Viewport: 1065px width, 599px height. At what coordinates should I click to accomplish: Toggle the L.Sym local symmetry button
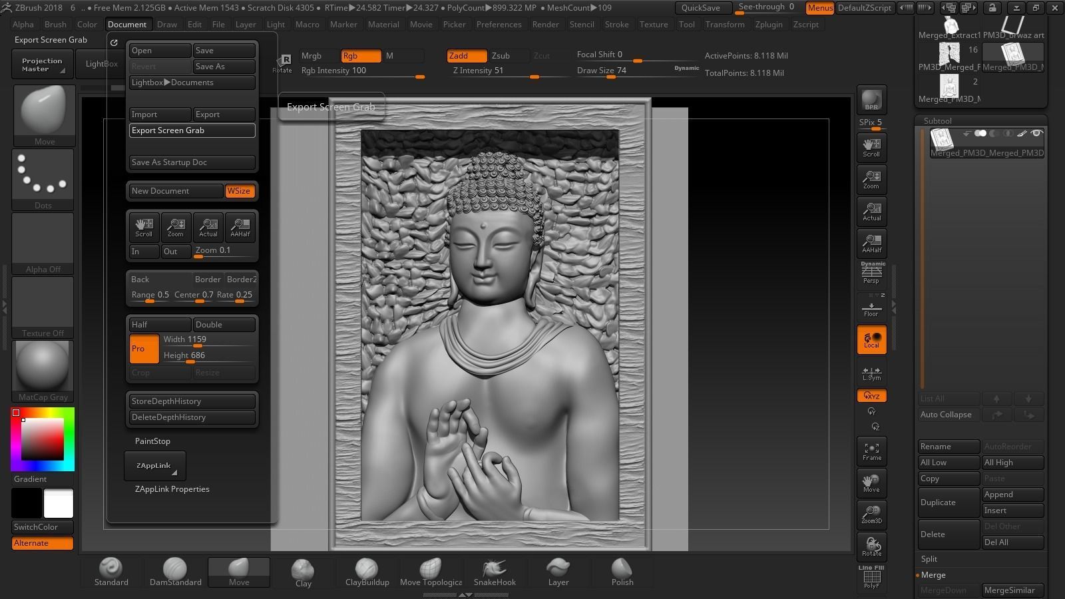tap(871, 373)
